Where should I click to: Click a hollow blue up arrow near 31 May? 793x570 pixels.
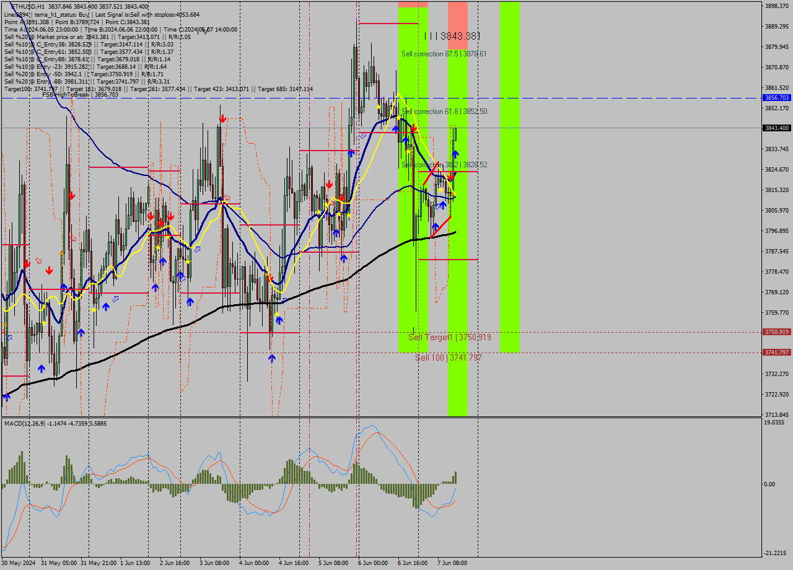click(116, 299)
